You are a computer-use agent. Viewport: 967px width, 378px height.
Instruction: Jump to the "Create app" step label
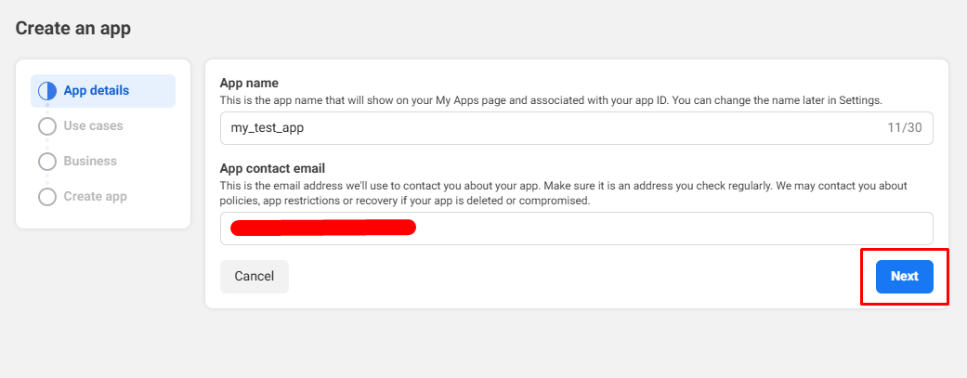(x=95, y=197)
